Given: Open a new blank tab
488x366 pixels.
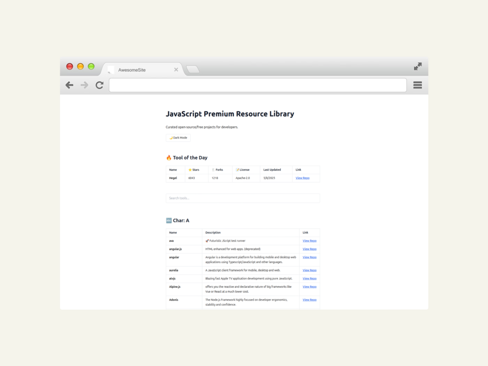Looking at the screenshot, I should [193, 69].
